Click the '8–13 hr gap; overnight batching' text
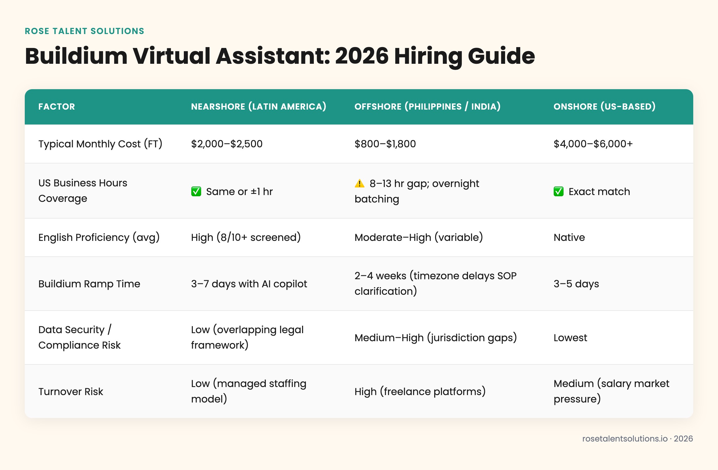Screen dimensions: 718x470 coord(417,191)
